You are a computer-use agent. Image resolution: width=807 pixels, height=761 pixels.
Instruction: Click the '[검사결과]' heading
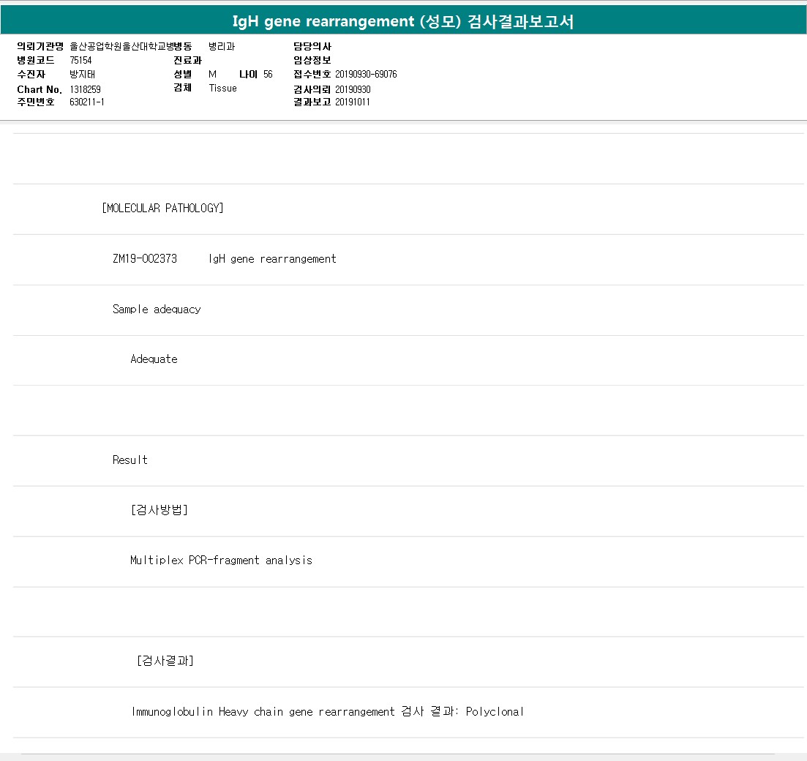coord(165,661)
